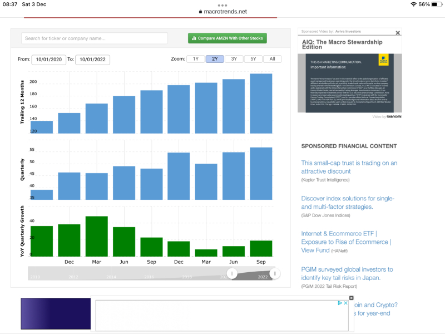
Task: Select the 5Y zoom option
Action: pos(253,59)
